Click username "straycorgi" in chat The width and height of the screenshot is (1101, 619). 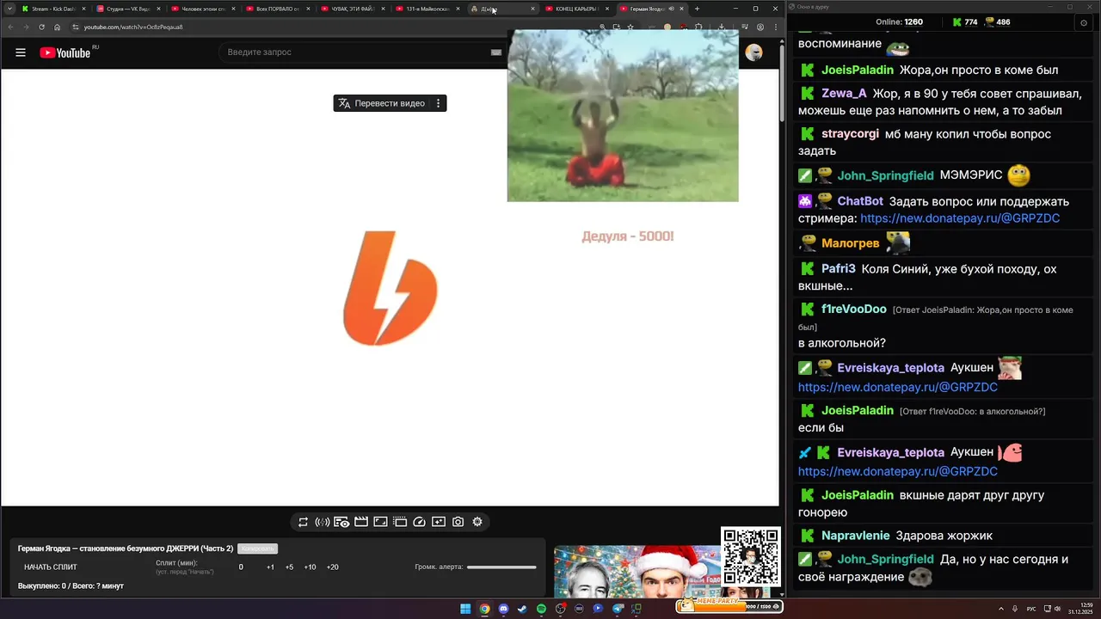point(850,134)
